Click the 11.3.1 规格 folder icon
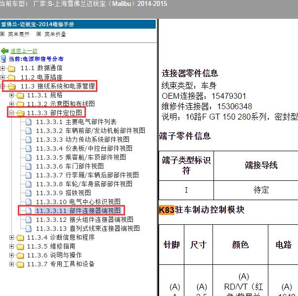Viewport: 298px width, 296px height. pyautogui.click(x=20, y=95)
